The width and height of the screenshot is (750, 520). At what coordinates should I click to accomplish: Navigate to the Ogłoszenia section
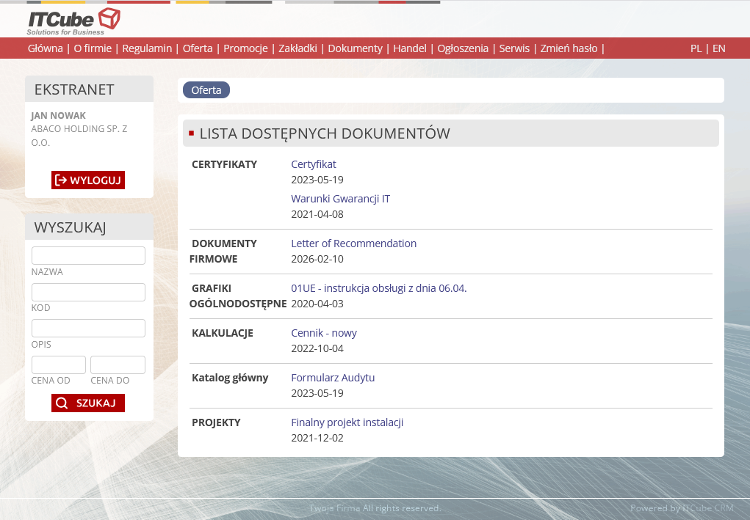pos(463,48)
